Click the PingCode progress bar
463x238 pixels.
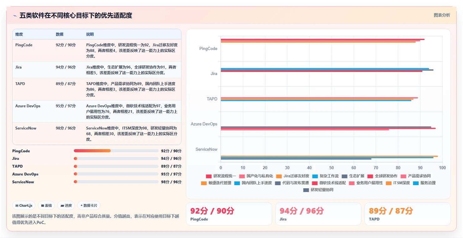tap(116, 151)
